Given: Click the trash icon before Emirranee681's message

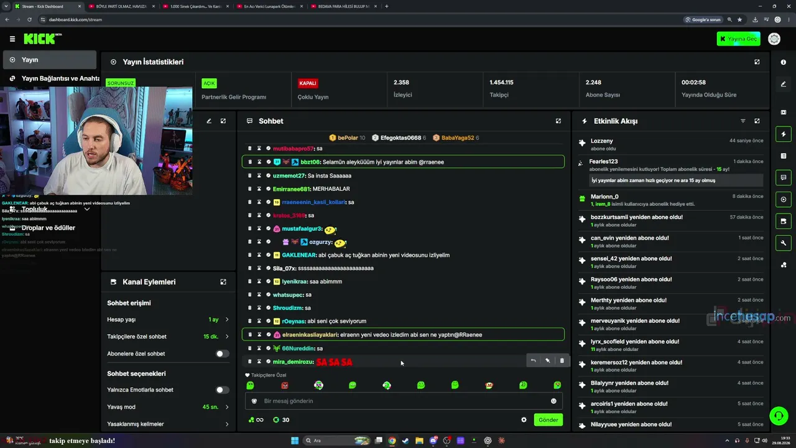Looking at the screenshot, I should tap(250, 189).
